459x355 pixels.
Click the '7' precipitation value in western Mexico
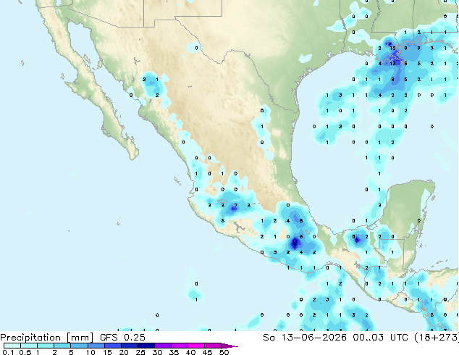click(236, 205)
